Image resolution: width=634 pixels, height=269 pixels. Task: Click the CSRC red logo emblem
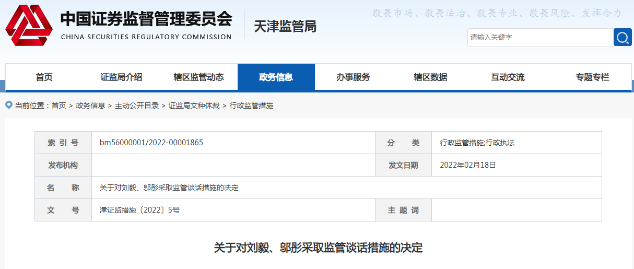[29, 25]
